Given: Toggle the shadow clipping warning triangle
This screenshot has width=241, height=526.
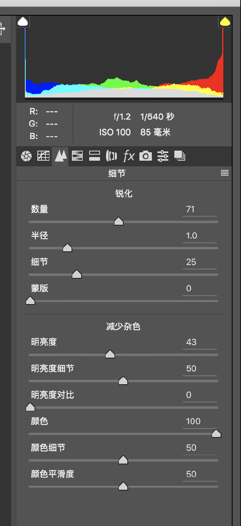Looking at the screenshot, I should [x=23, y=22].
